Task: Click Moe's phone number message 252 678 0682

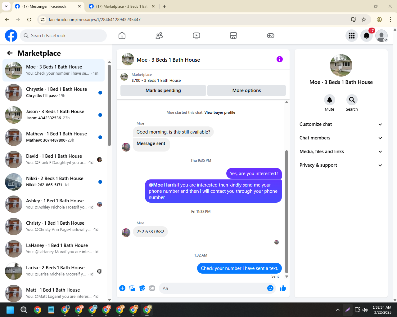Action: (150, 232)
